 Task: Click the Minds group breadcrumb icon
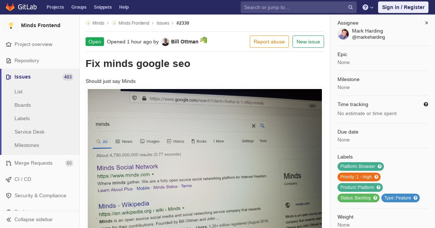(x=88, y=23)
